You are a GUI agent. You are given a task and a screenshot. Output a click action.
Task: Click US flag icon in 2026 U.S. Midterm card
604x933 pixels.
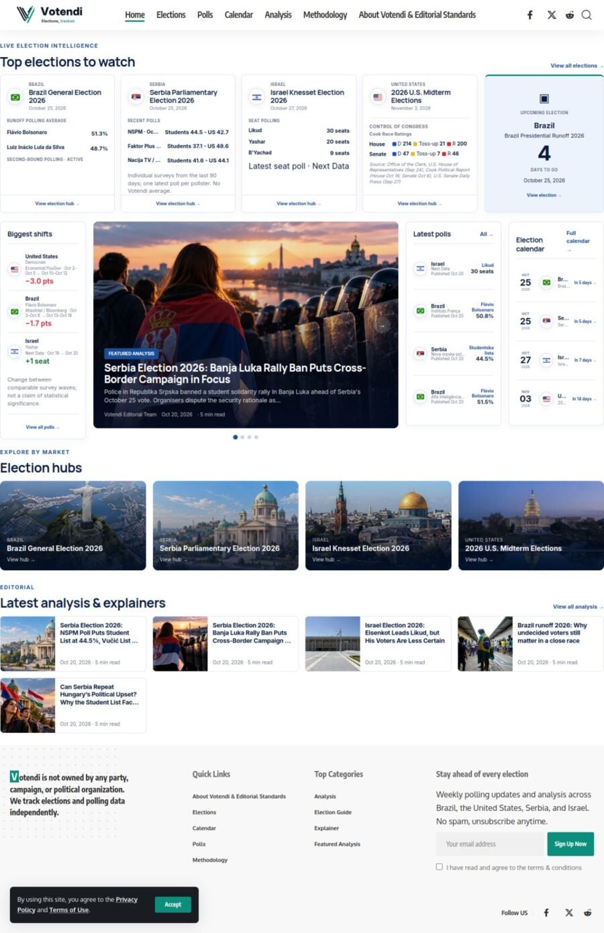click(377, 97)
